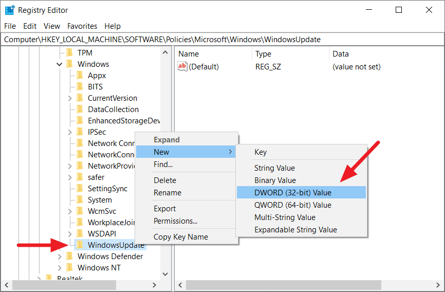Expand the safer key
Image resolution: width=445 pixels, height=292 pixels.
click(70, 177)
